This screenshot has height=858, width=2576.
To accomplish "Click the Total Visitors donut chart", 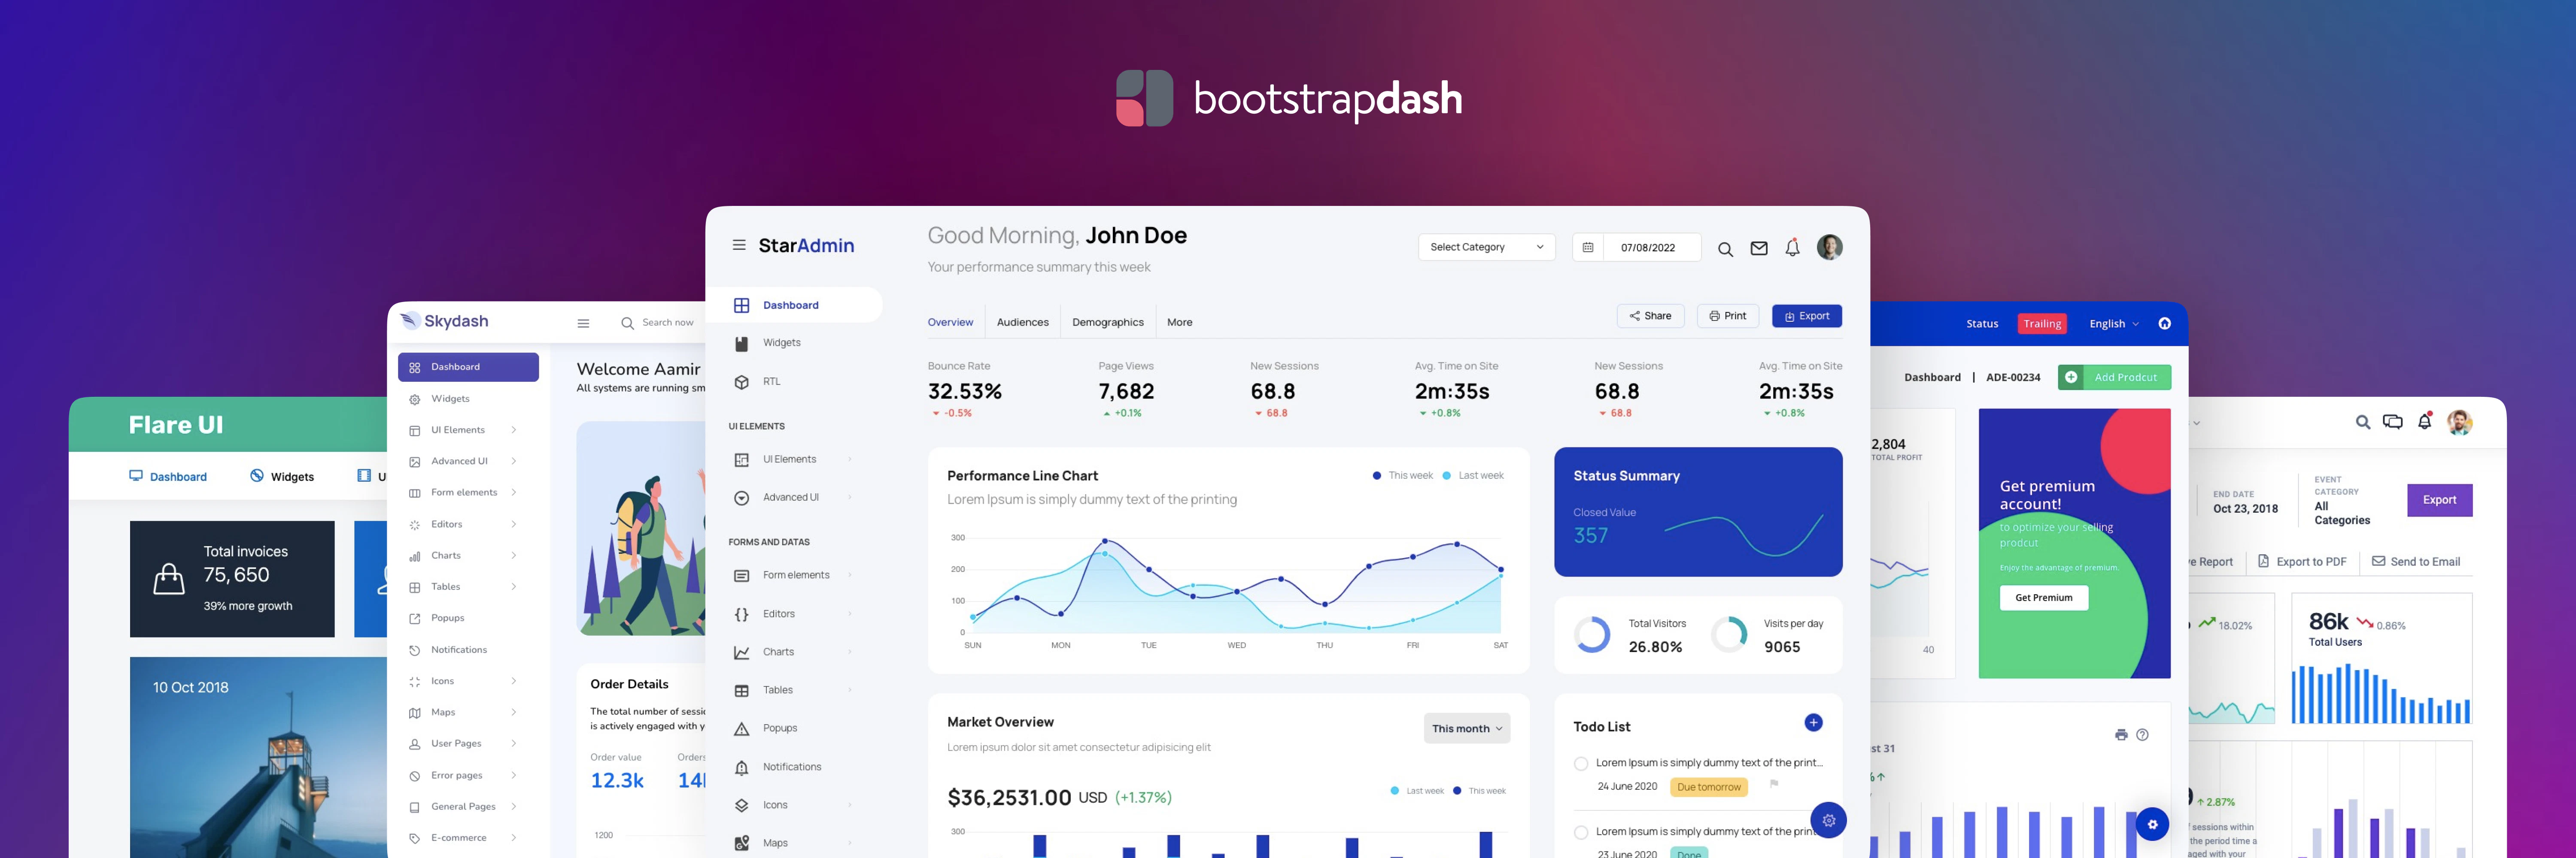I will (x=1592, y=634).
